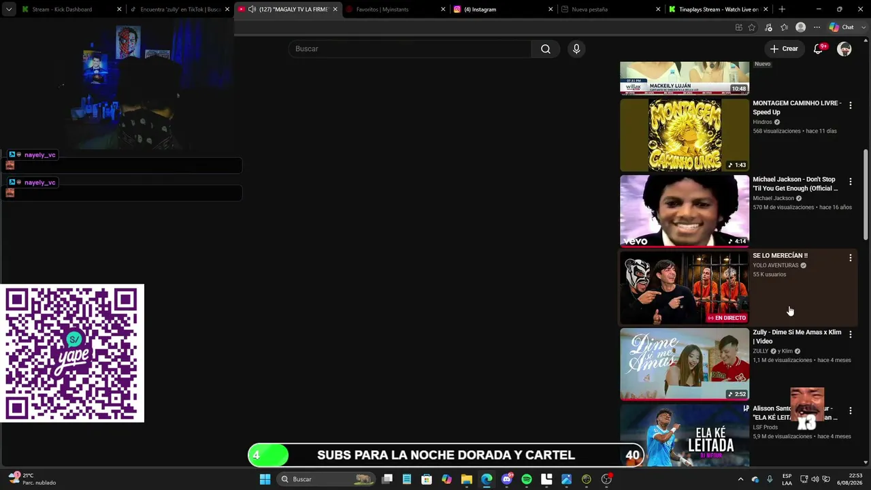871x490 pixels.
Task: Open MONTAGEM CAMINHO LIVRE - Speed Up title
Action: [797, 108]
